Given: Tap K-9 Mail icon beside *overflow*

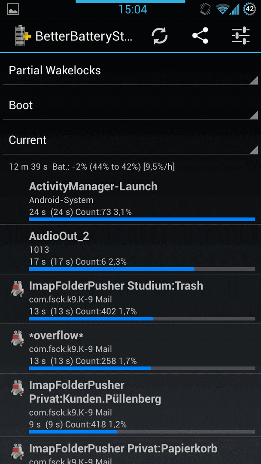Looking at the screenshot, I should tap(17, 338).
